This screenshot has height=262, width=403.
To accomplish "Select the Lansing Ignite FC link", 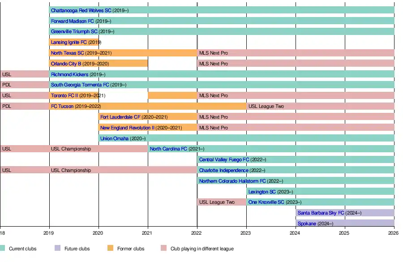I will (69, 43).
